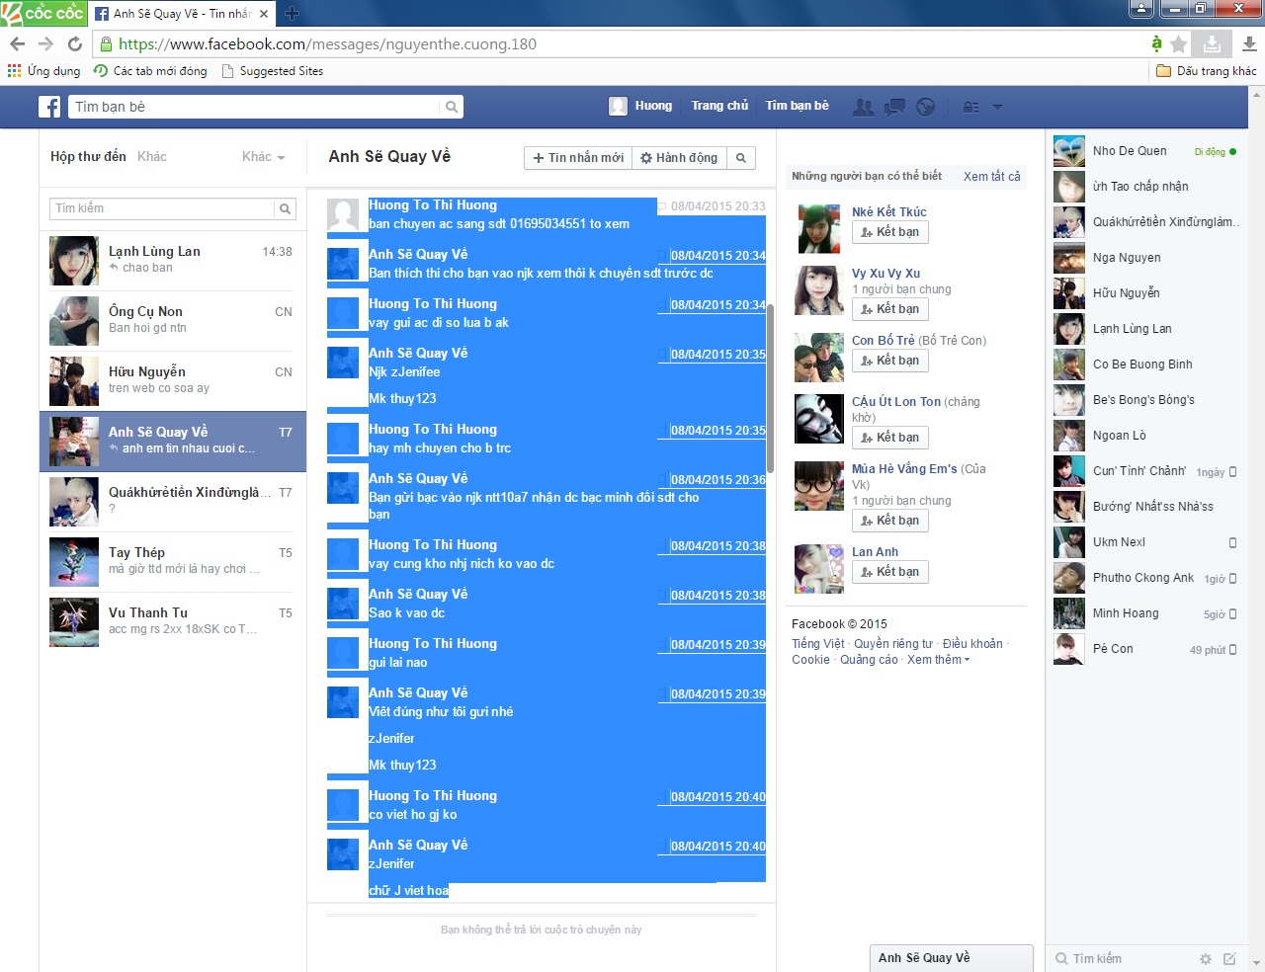Switch to the Hộp thư đến tab
Viewport: 1265px width, 972px height.
(x=88, y=156)
